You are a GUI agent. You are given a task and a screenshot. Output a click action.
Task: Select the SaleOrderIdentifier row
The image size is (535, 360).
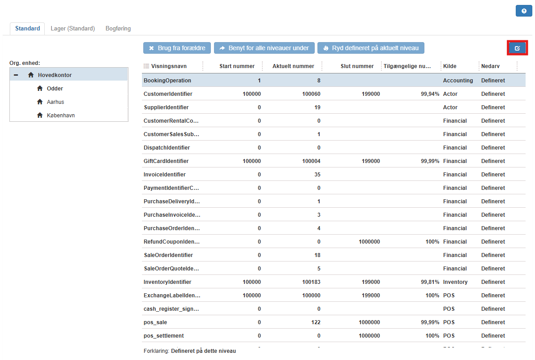[x=334, y=255]
